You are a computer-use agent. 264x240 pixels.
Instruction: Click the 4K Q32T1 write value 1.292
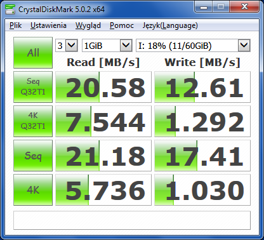click(x=202, y=121)
